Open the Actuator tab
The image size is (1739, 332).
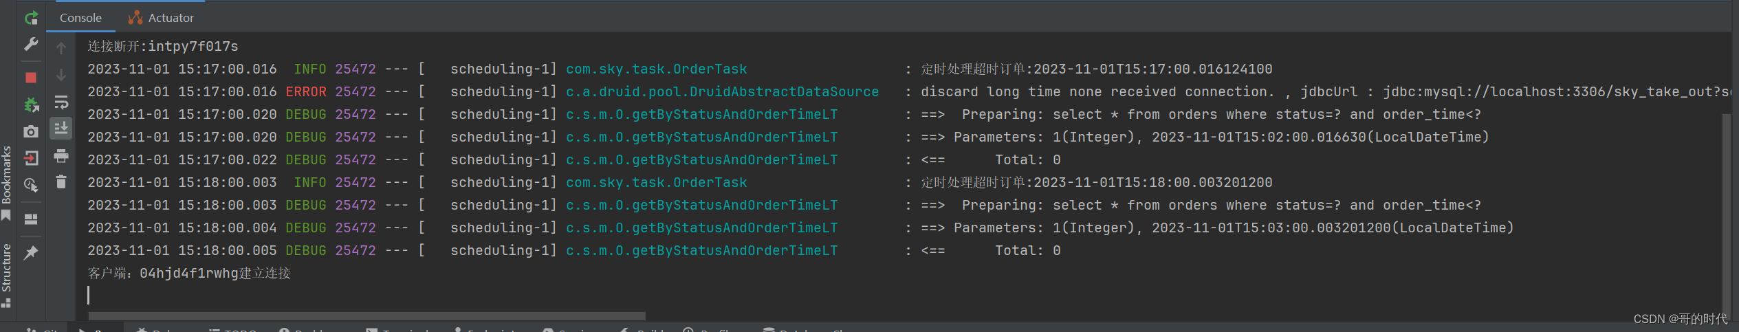[x=162, y=18]
